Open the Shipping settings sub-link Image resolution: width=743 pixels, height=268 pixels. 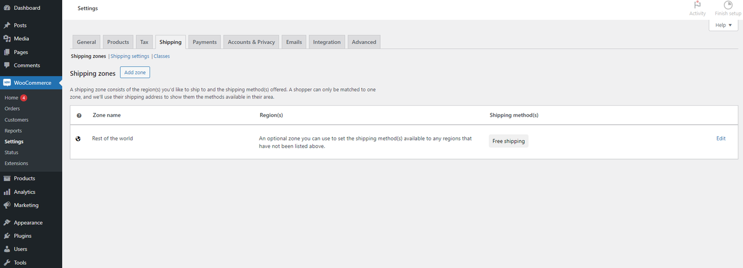pyautogui.click(x=130, y=56)
